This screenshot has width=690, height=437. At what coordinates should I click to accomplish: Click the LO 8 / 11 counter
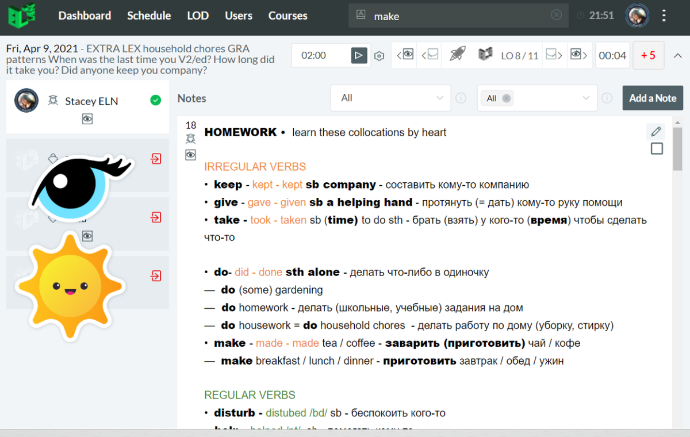(x=519, y=56)
